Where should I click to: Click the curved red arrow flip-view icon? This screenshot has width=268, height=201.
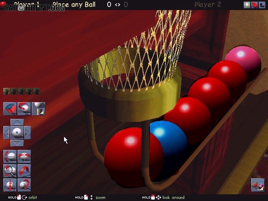click(x=24, y=171)
